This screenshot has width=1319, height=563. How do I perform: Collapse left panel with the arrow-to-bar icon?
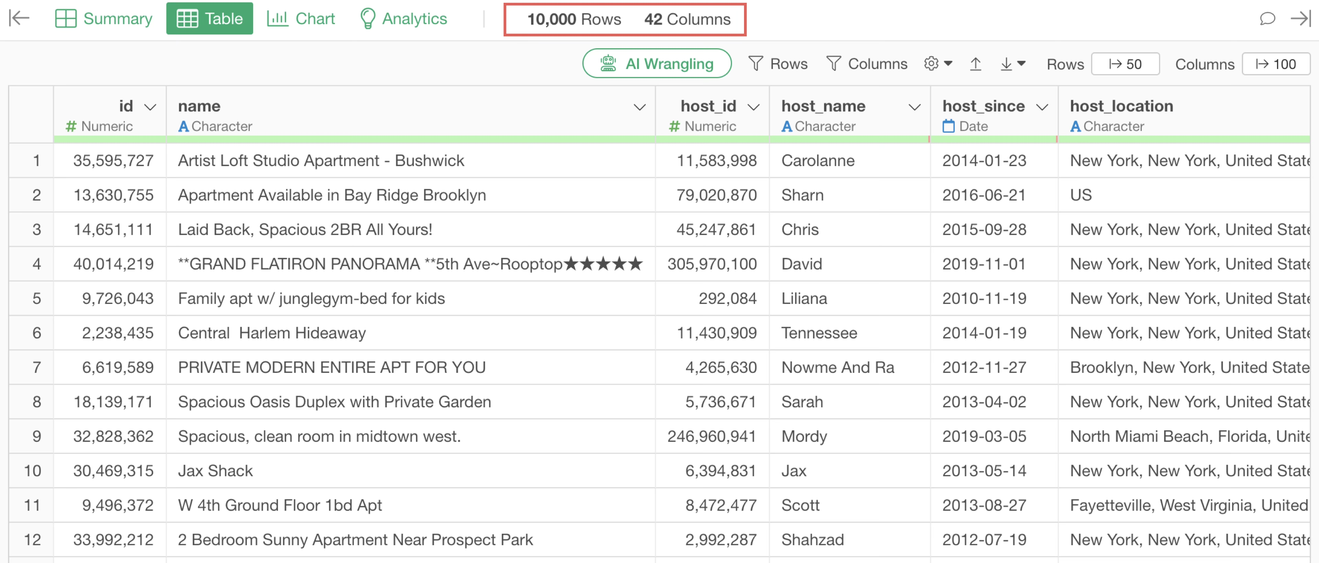point(20,19)
